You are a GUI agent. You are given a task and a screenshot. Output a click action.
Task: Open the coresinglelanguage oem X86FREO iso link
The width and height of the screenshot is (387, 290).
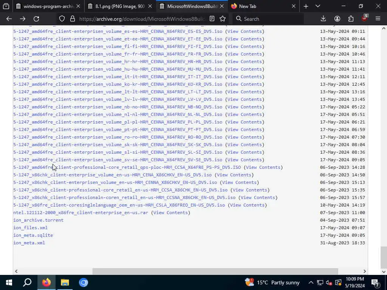[x=119, y=205]
